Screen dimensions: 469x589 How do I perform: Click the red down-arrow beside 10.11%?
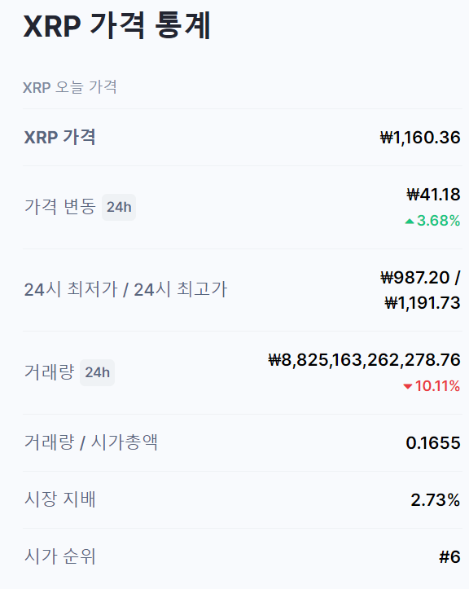408,386
